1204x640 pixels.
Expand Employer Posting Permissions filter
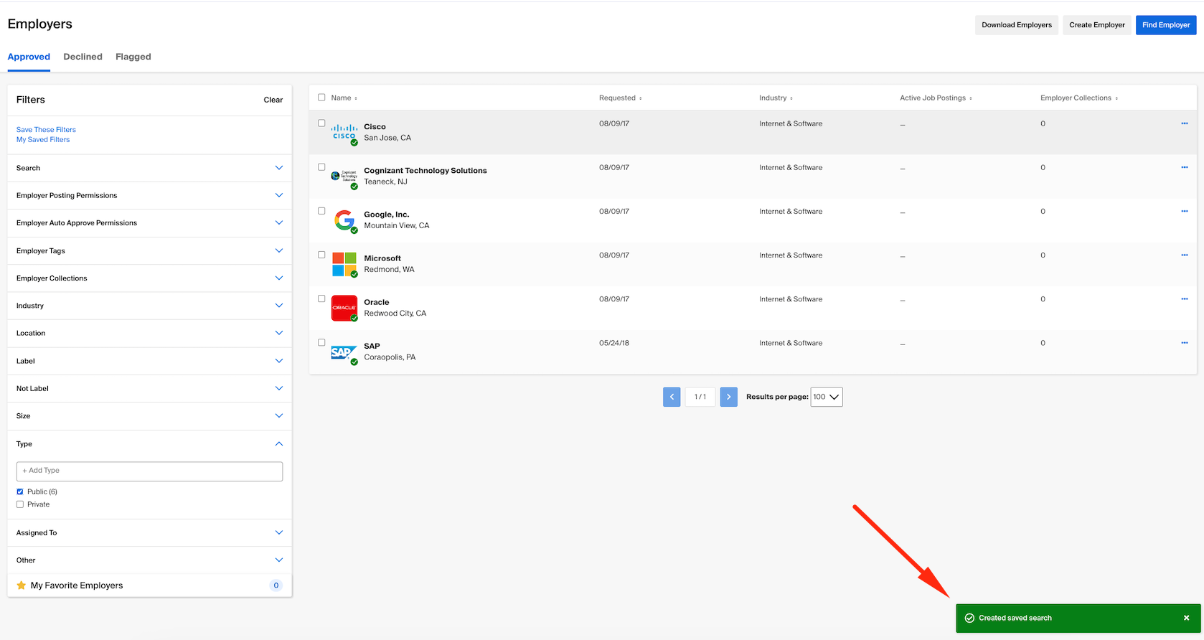click(149, 195)
